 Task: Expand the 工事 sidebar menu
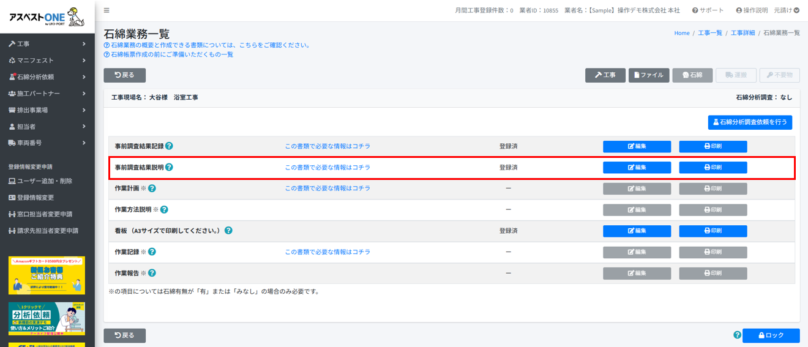click(47, 44)
